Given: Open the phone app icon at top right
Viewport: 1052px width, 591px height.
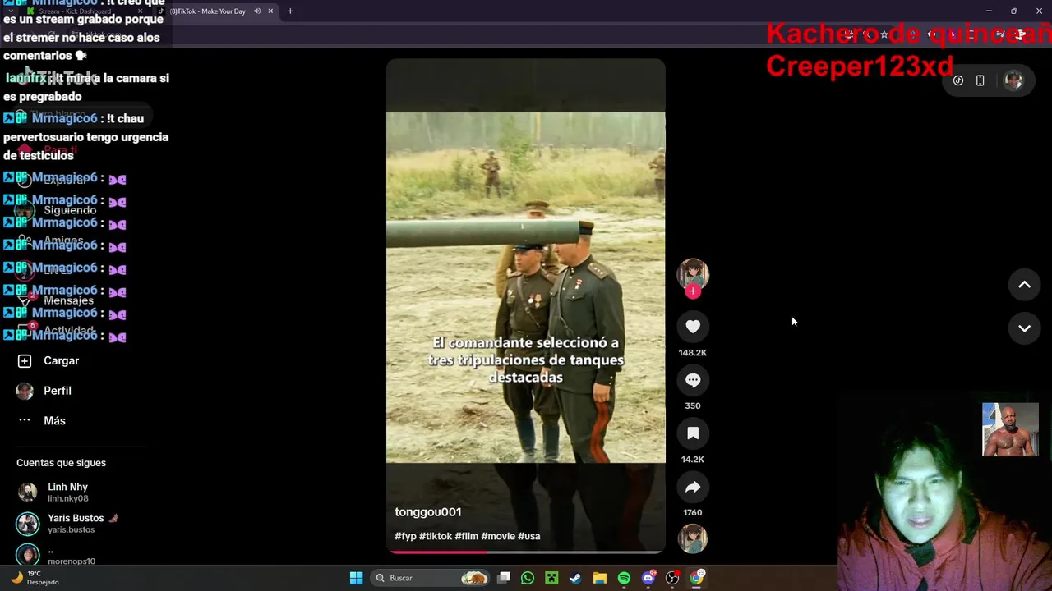Looking at the screenshot, I should coord(980,80).
